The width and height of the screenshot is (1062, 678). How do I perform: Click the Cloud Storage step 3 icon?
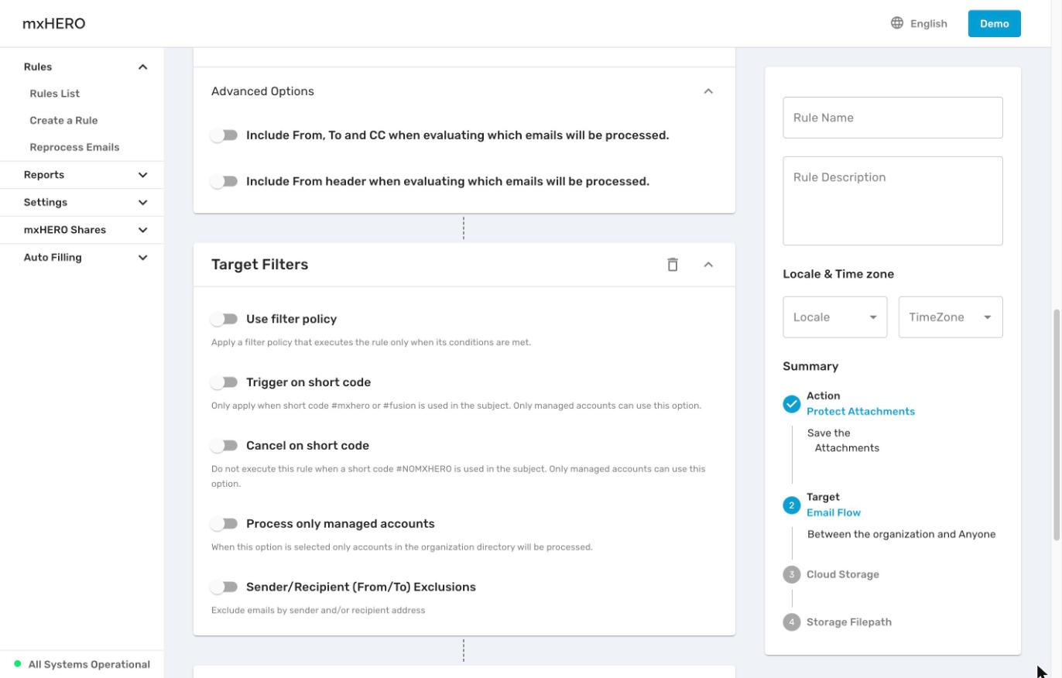791,574
